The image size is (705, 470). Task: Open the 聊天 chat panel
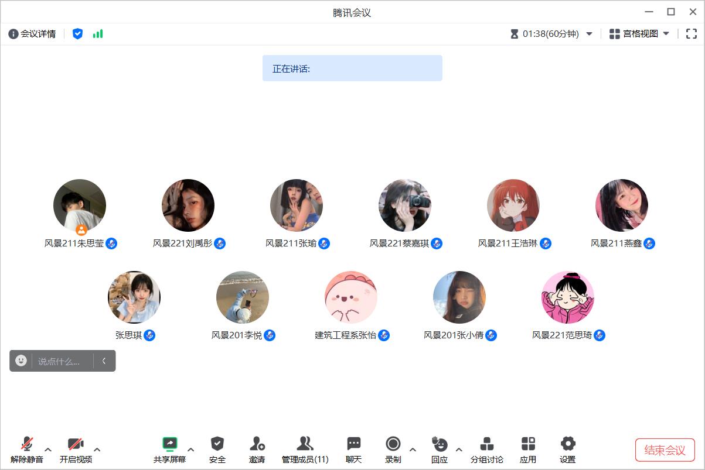coord(353,444)
